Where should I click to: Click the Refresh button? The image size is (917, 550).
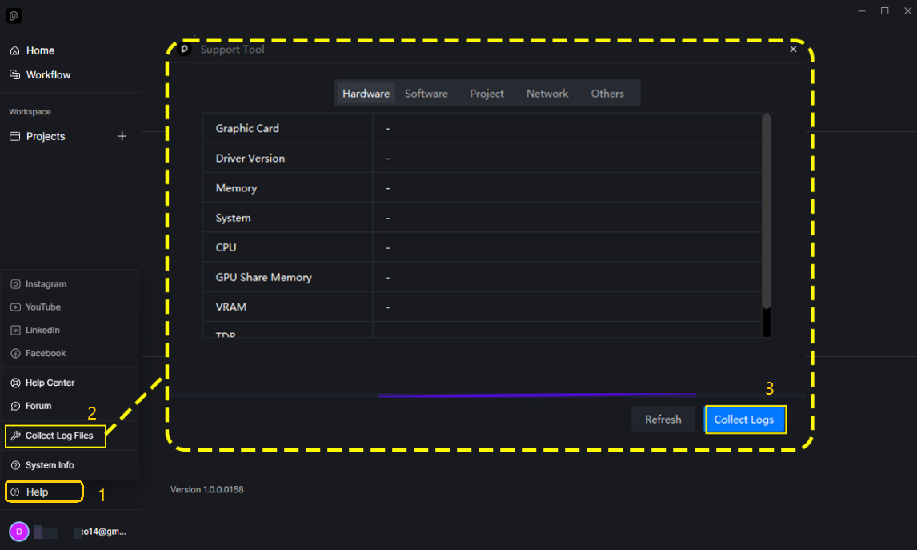click(663, 420)
